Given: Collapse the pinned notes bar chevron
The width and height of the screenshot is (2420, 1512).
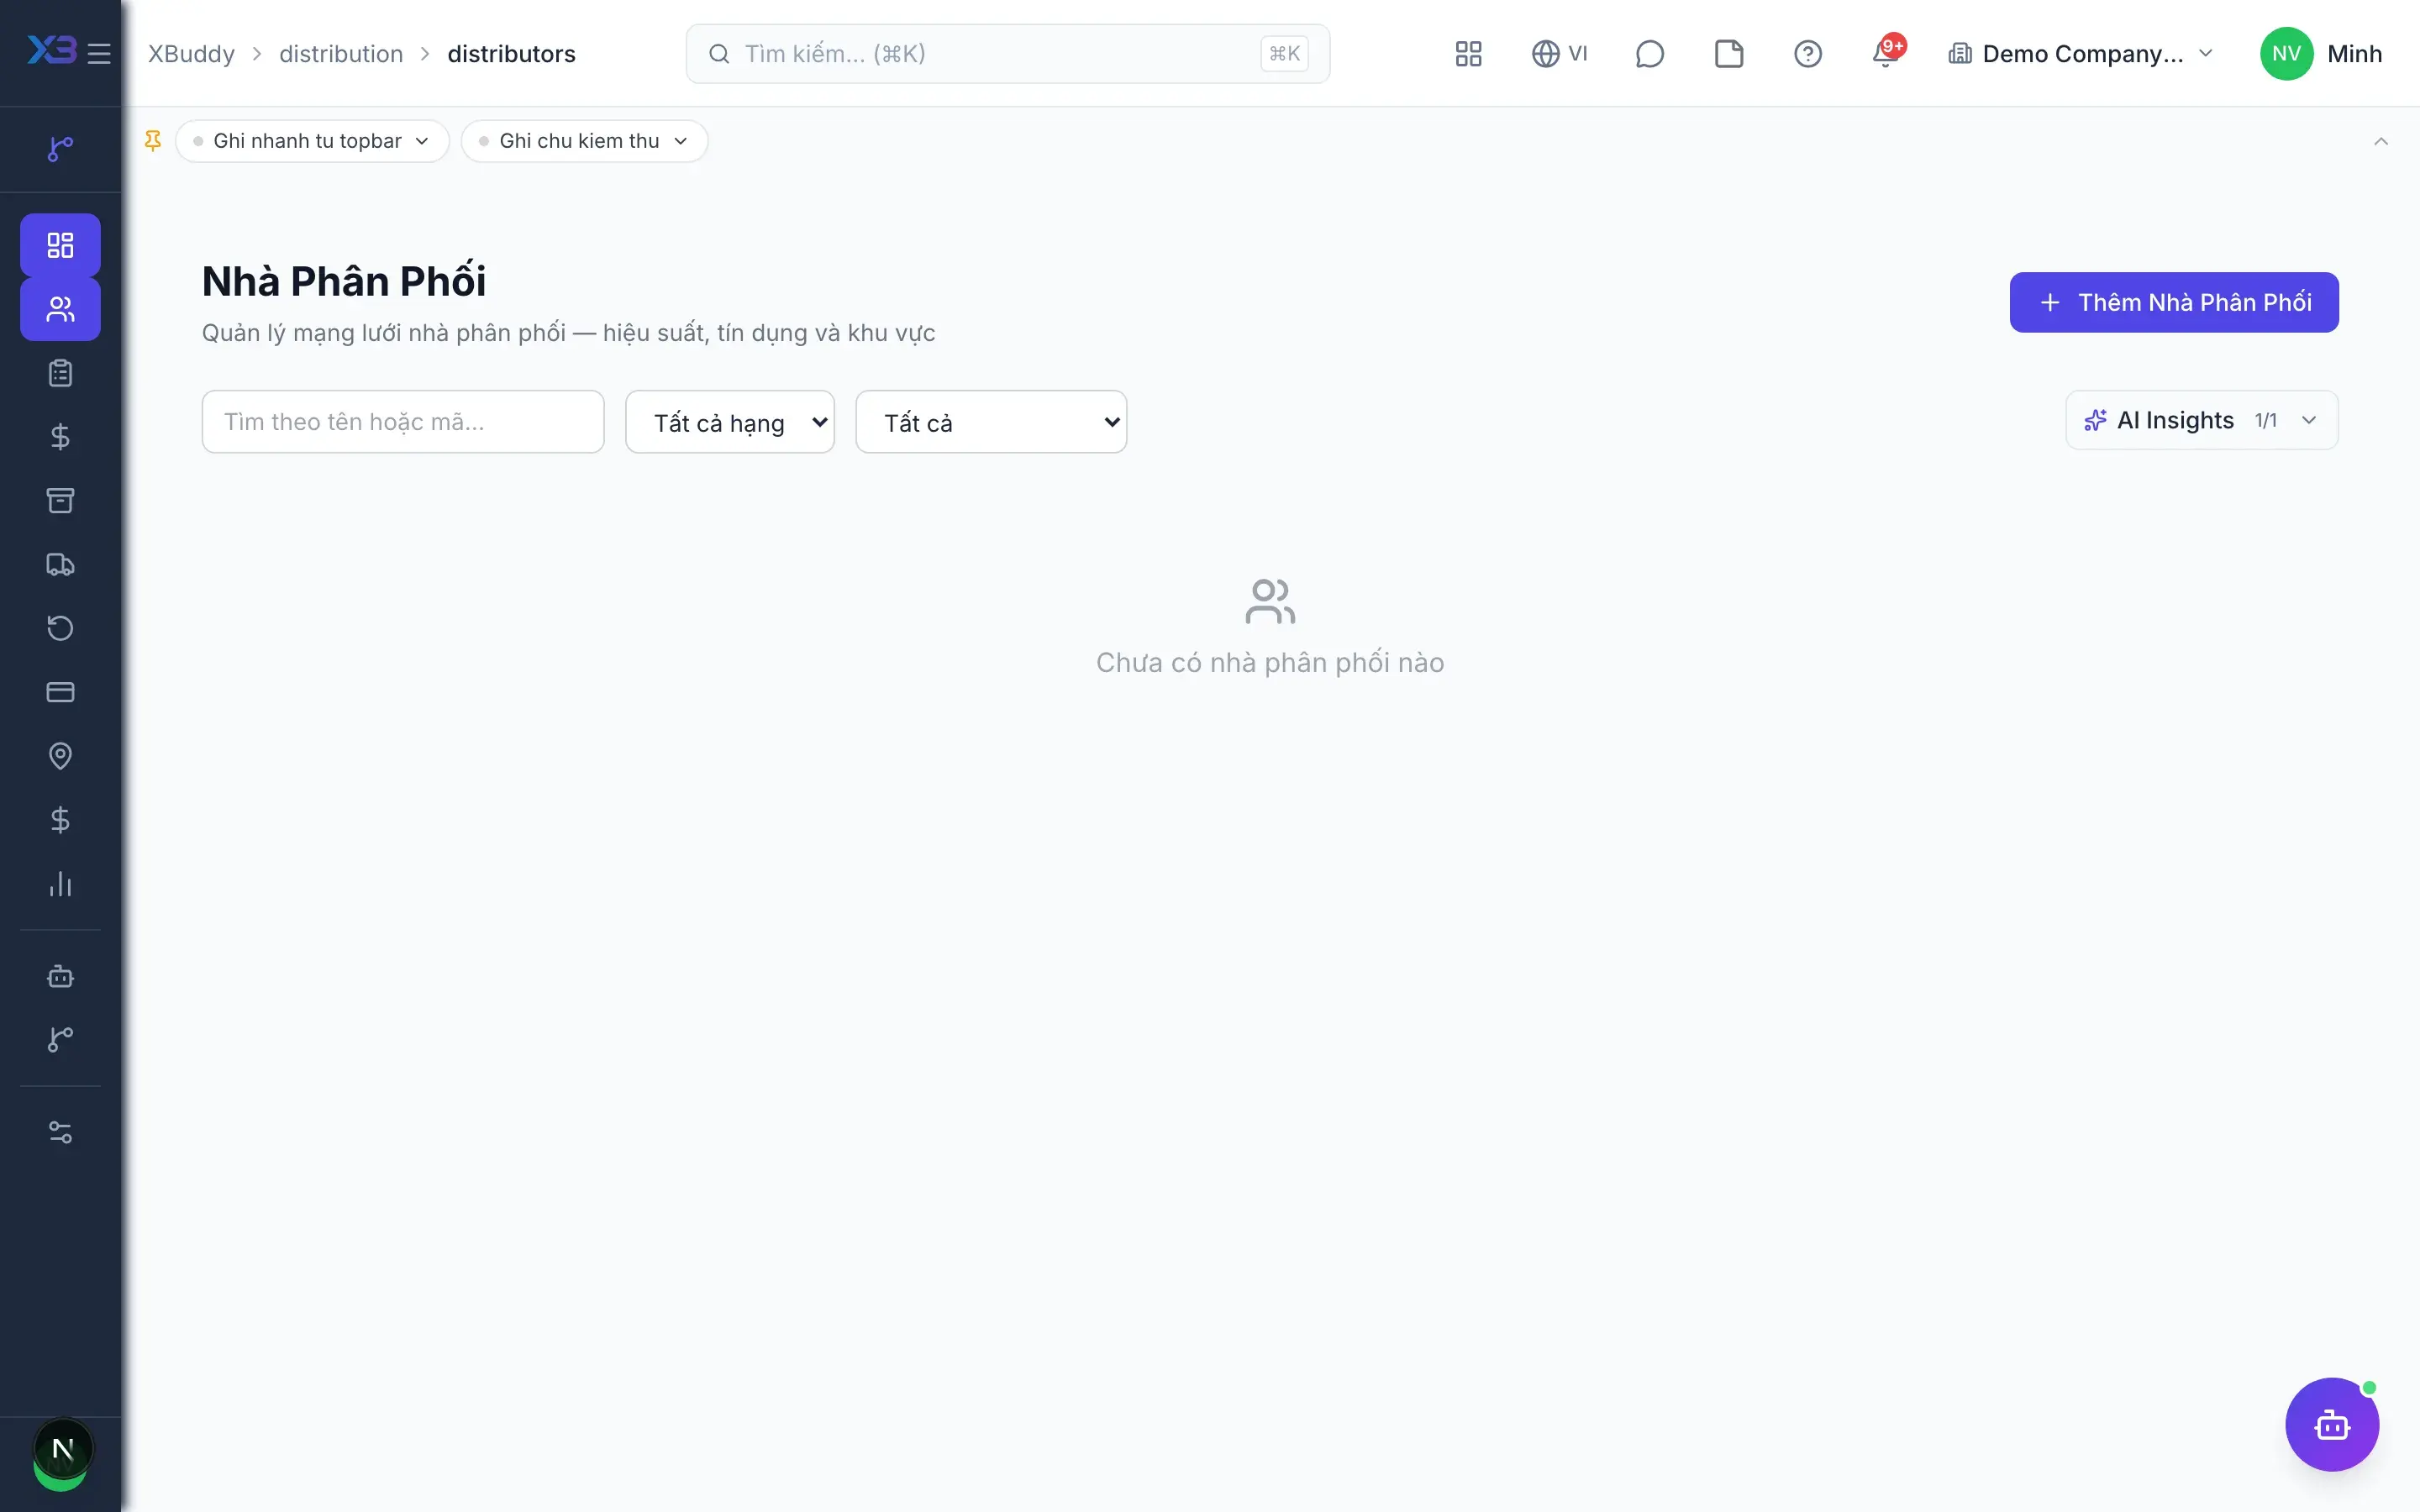Looking at the screenshot, I should (2381, 141).
